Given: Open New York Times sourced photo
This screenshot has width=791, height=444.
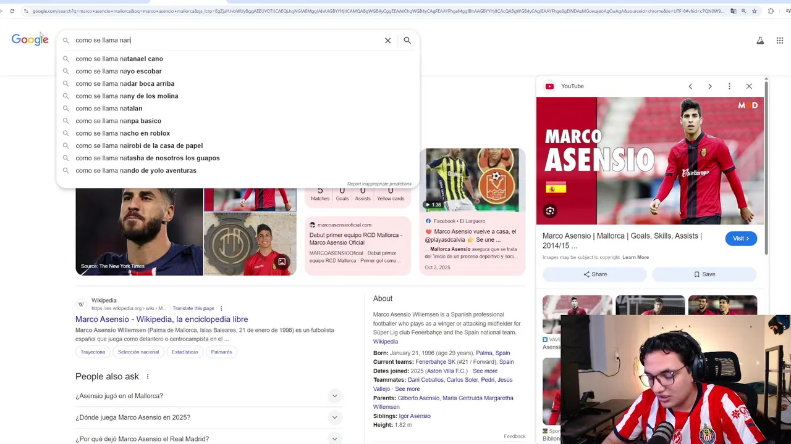Looking at the screenshot, I should click(139, 232).
